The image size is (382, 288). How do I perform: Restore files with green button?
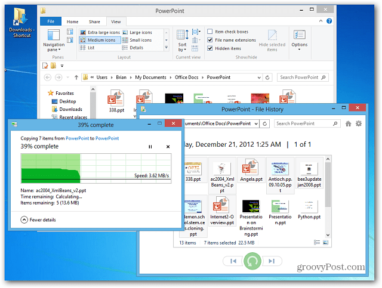pos(252,261)
